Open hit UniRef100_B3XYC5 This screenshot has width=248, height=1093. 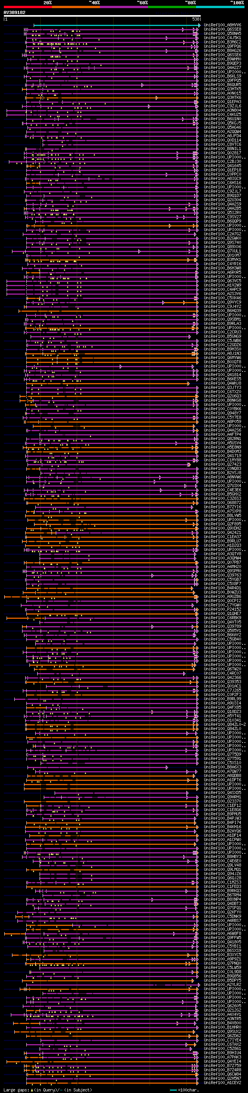pyautogui.click(x=222, y=955)
